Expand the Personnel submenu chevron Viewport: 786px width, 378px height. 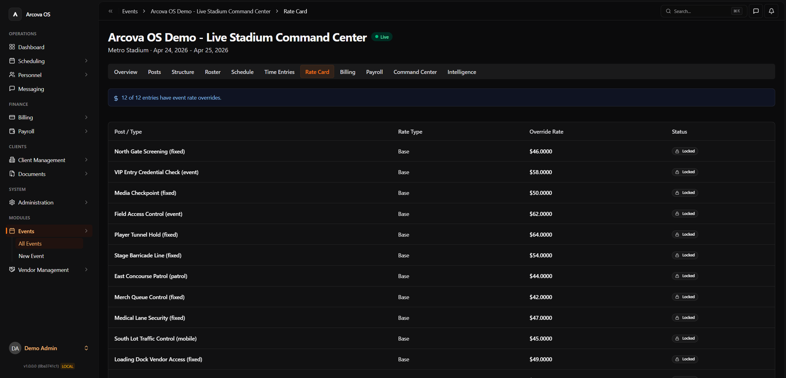(x=86, y=75)
